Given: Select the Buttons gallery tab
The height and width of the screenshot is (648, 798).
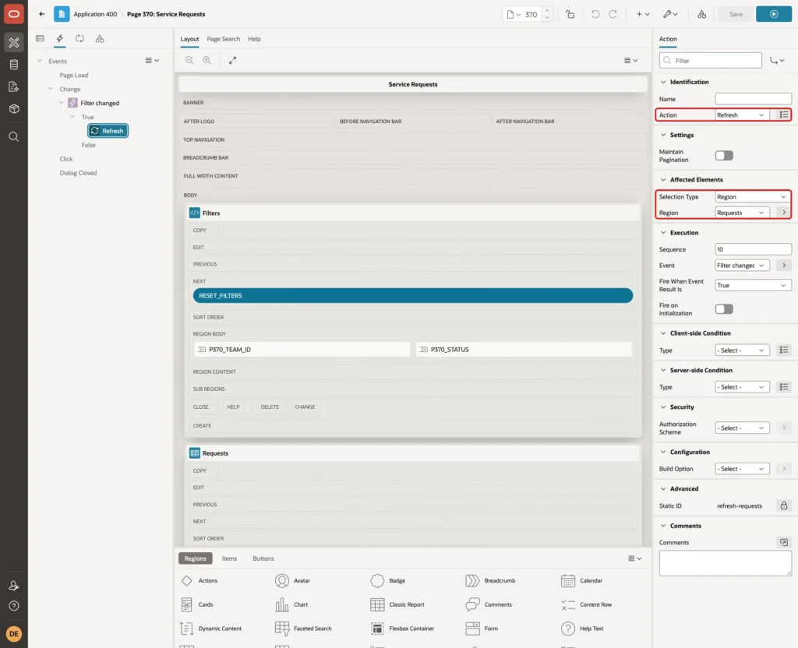Looking at the screenshot, I should pos(263,558).
